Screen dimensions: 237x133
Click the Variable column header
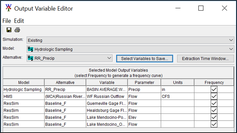pyautogui.click(x=107, y=83)
